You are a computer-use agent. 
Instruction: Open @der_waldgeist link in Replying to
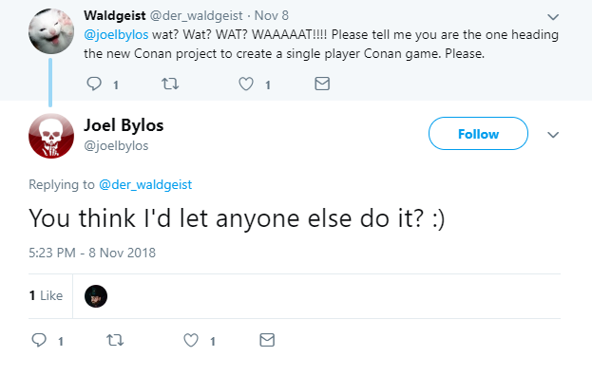[145, 185]
